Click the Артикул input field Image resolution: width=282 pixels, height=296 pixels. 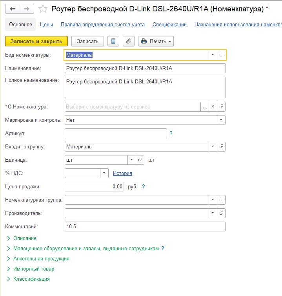click(116, 133)
